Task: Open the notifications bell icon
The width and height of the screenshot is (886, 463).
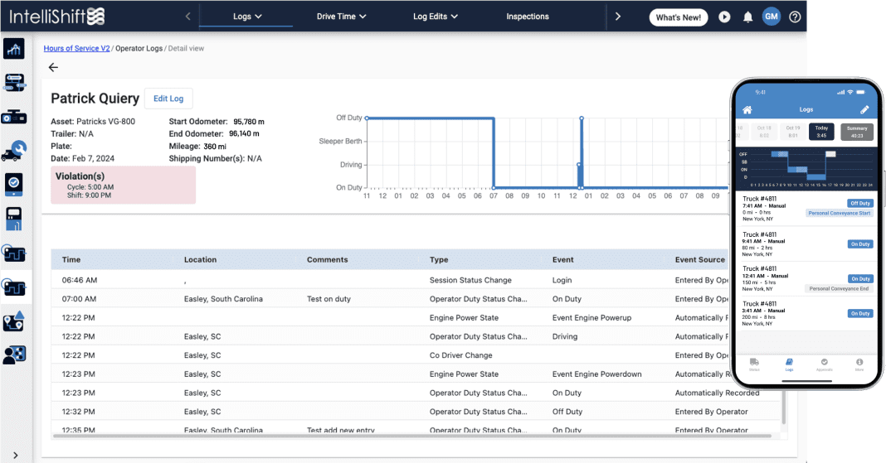Action: 747,17
